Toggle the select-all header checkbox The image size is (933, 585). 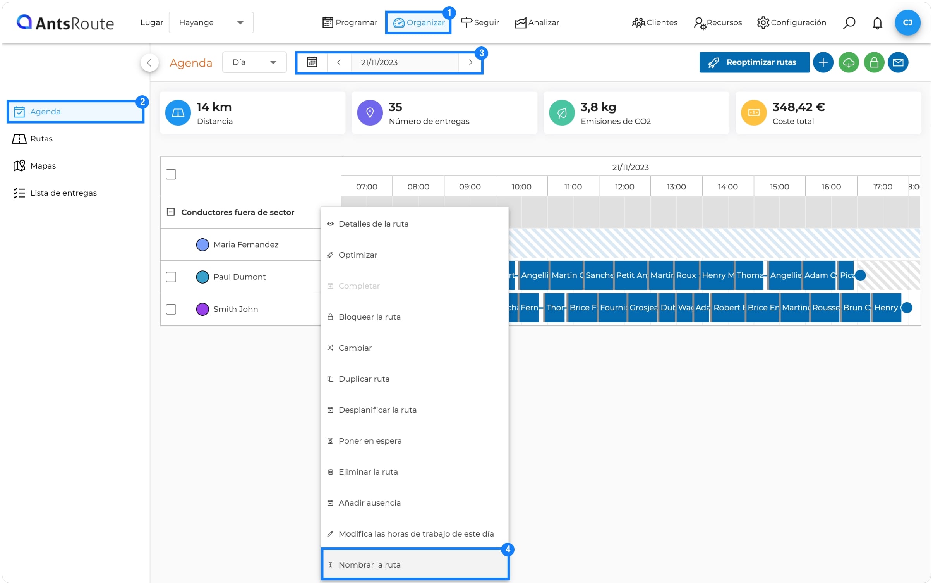pos(171,174)
